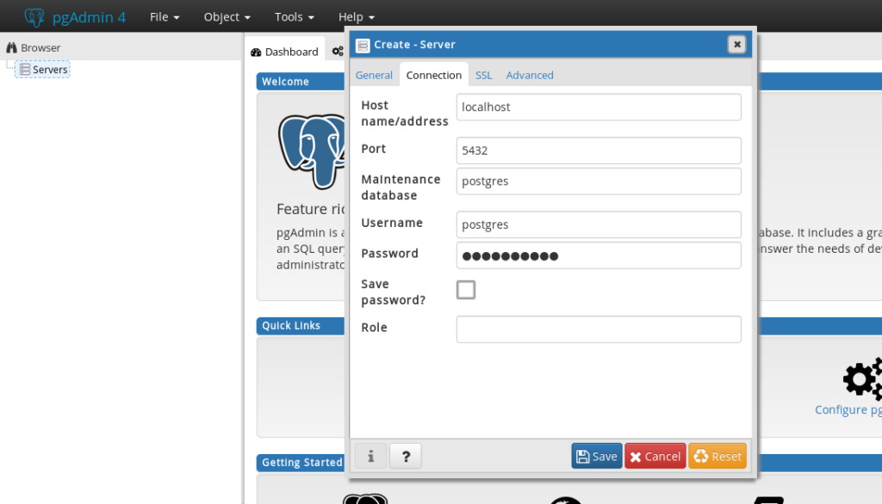Check the Save password box in Connection tab

(465, 290)
